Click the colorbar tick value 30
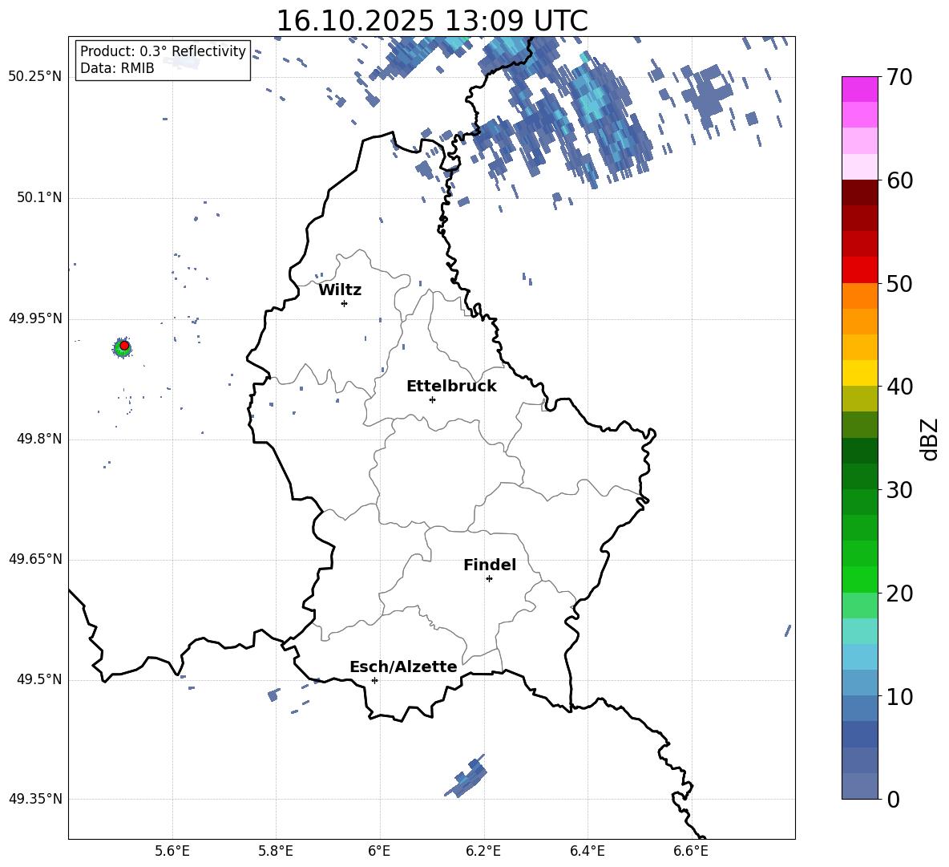The height and width of the screenshot is (867, 949). point(899,490)
